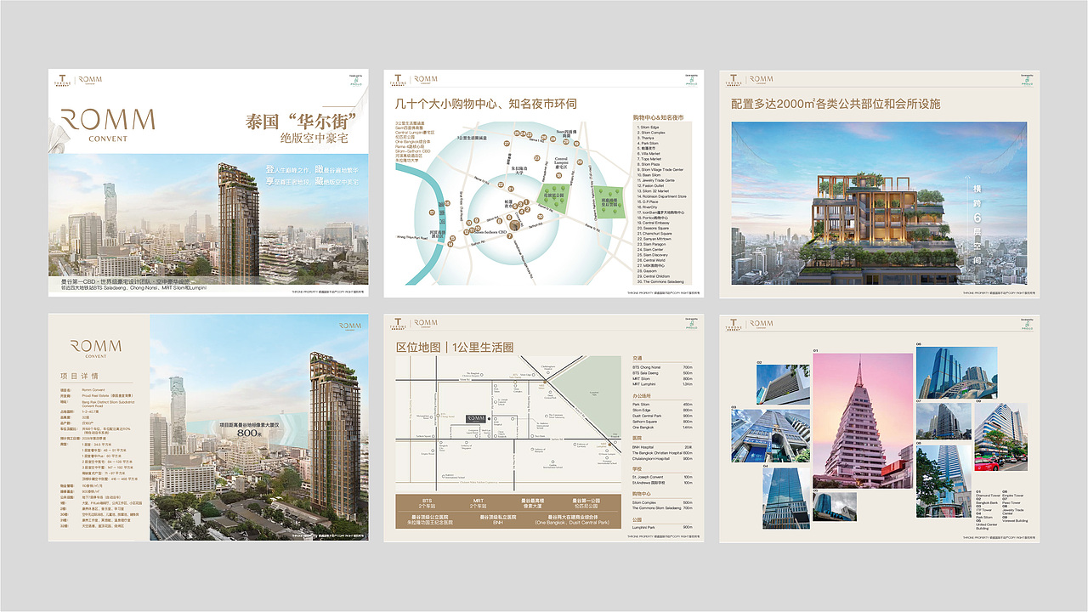The height and width of the screenshot is (612, 1088).
Task: Click the St. Joseph Convent 100m row
Action: click(662, 477)
